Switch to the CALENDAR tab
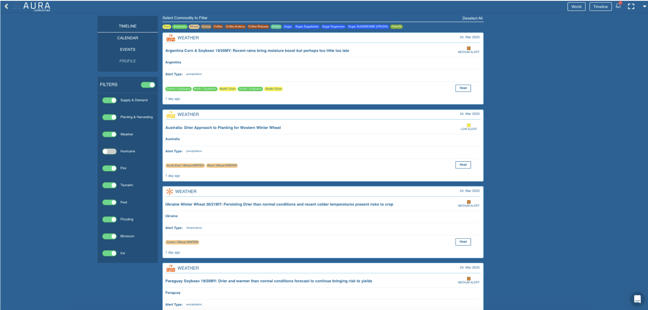Image resolution: width=648 pixels, height=310 pixels. click(x=127, y=38)
